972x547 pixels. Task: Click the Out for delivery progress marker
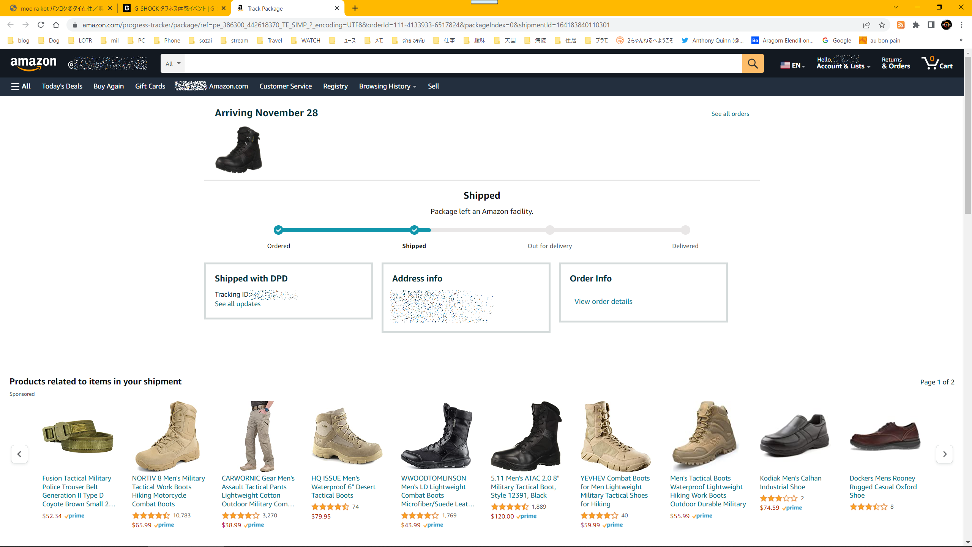(550, 230)
